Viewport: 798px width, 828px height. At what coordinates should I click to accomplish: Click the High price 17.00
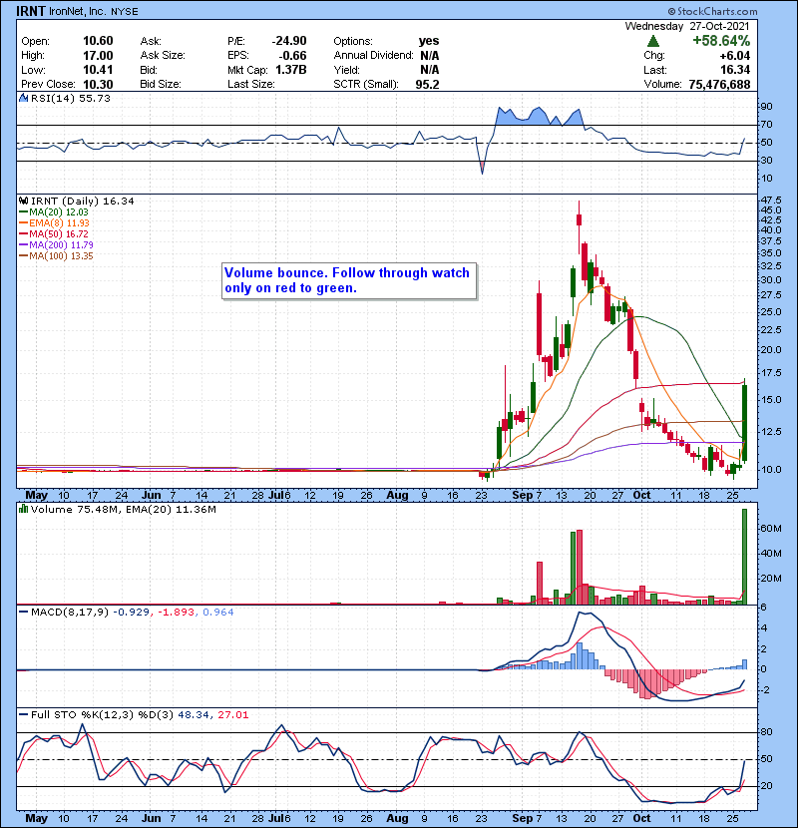[98, 56]
